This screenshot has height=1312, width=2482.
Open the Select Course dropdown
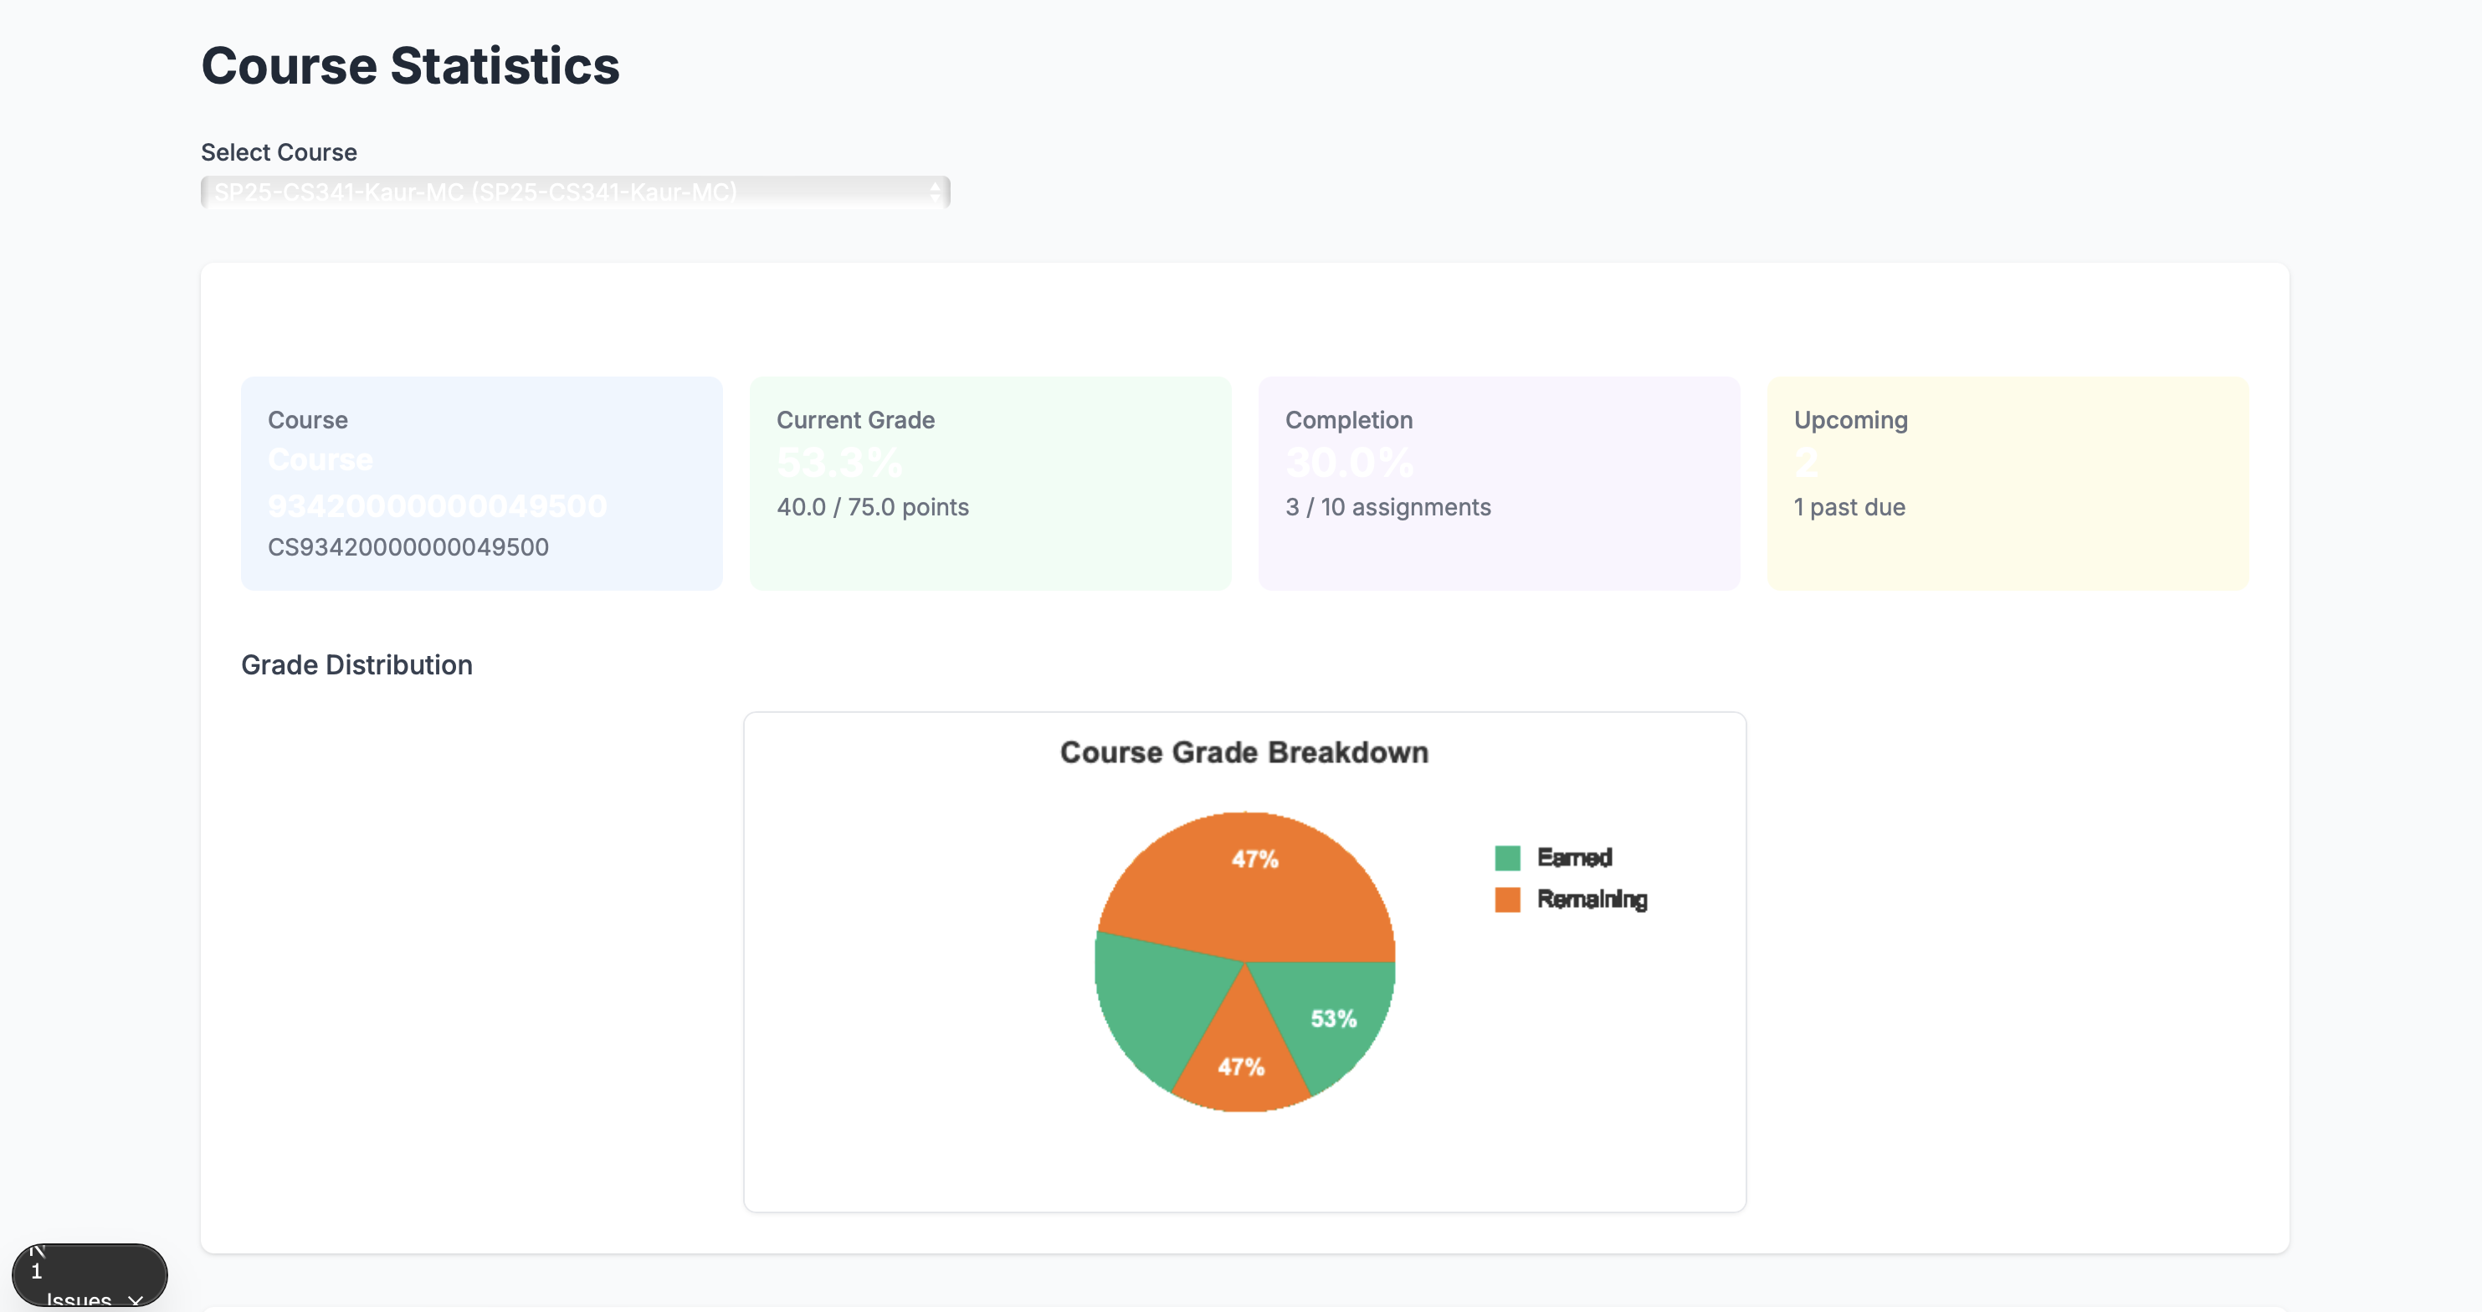point(574,192)
